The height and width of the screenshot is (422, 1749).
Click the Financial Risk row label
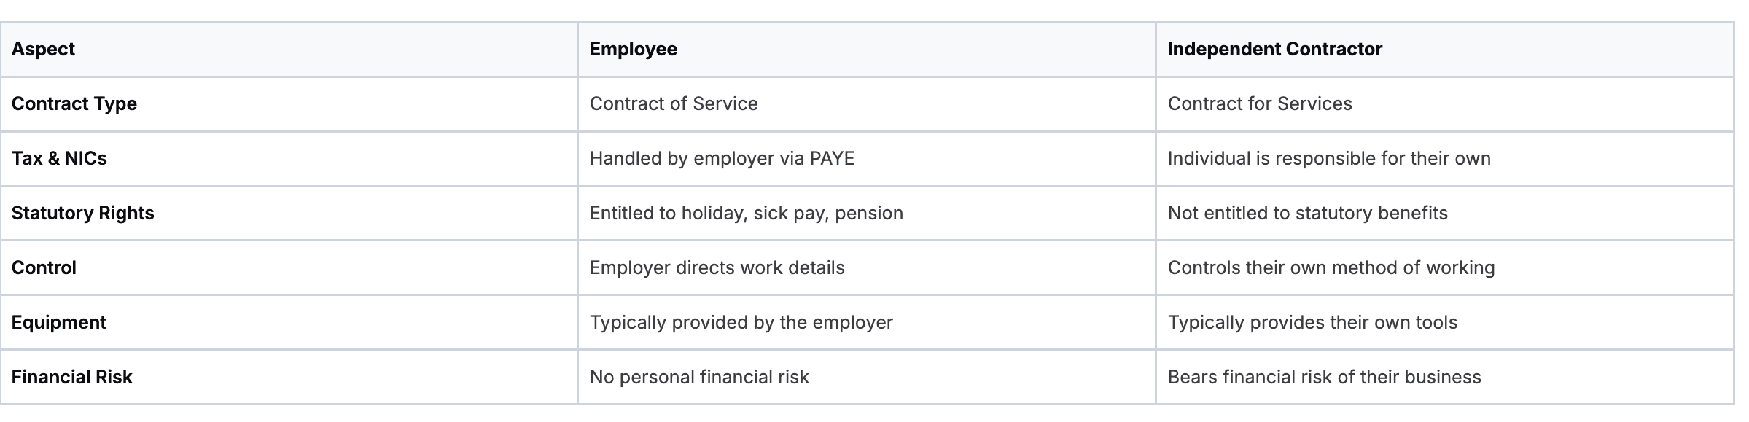click(71, 377)
